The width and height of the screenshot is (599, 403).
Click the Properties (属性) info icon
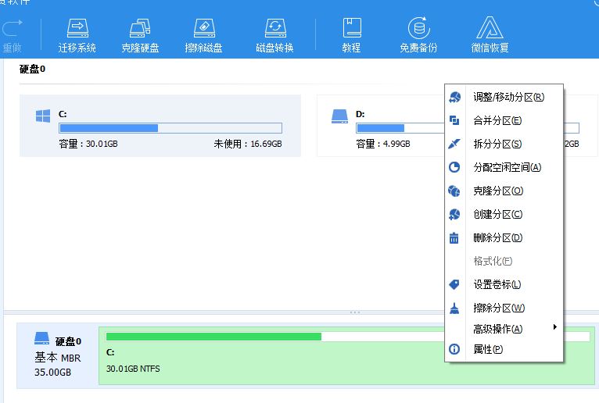(x=454, y=349)
